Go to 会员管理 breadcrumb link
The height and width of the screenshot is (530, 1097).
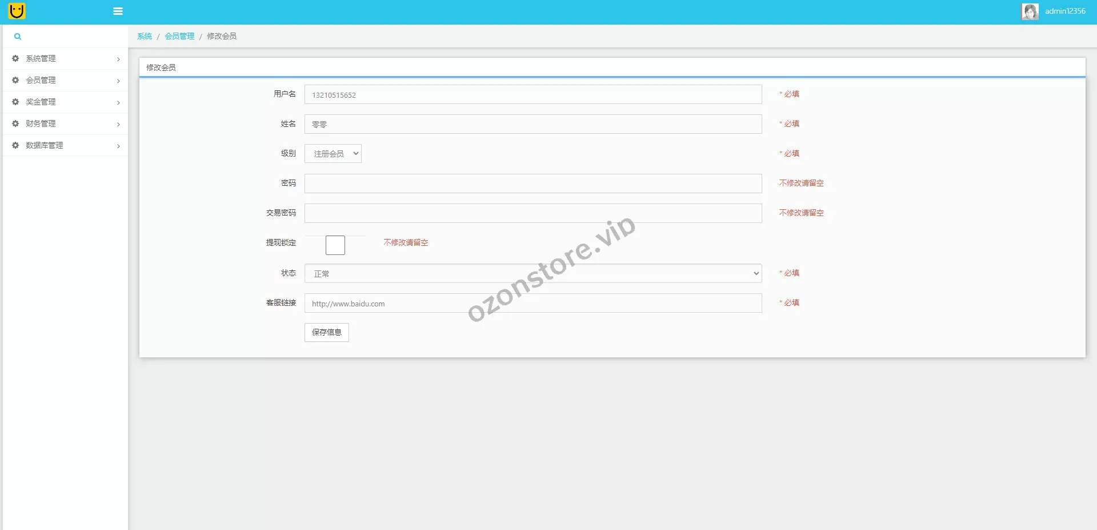[x=179, y=36]
